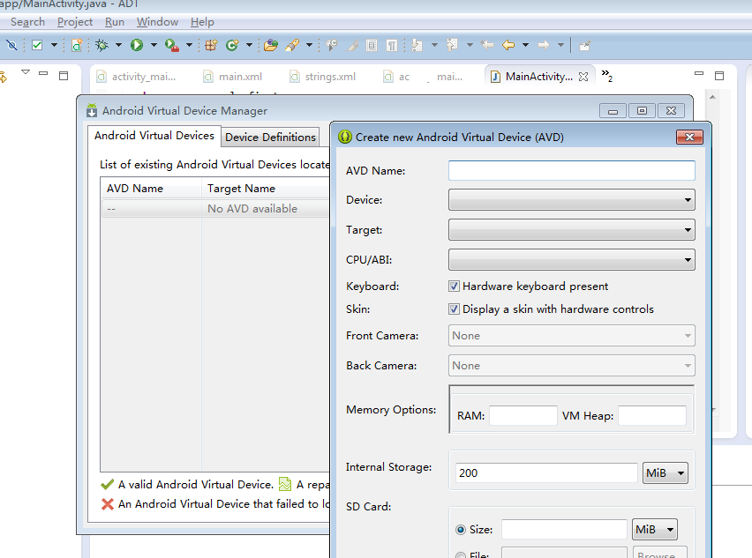Toggle Hardware keyboard present checkbox
Image resolution: width=752 pixels, height=558 pixels.
tap(454, 286)
